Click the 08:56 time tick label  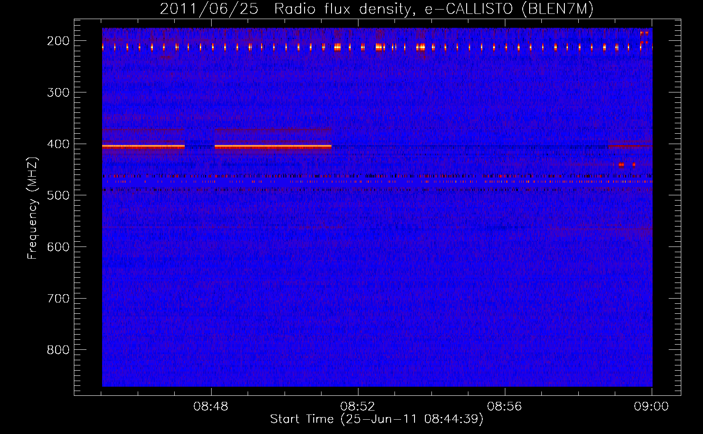tap(505, 407)
